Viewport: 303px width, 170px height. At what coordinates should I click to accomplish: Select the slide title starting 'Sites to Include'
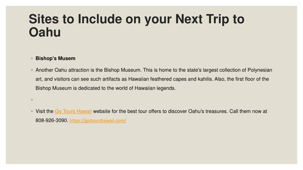coord(137,25)
